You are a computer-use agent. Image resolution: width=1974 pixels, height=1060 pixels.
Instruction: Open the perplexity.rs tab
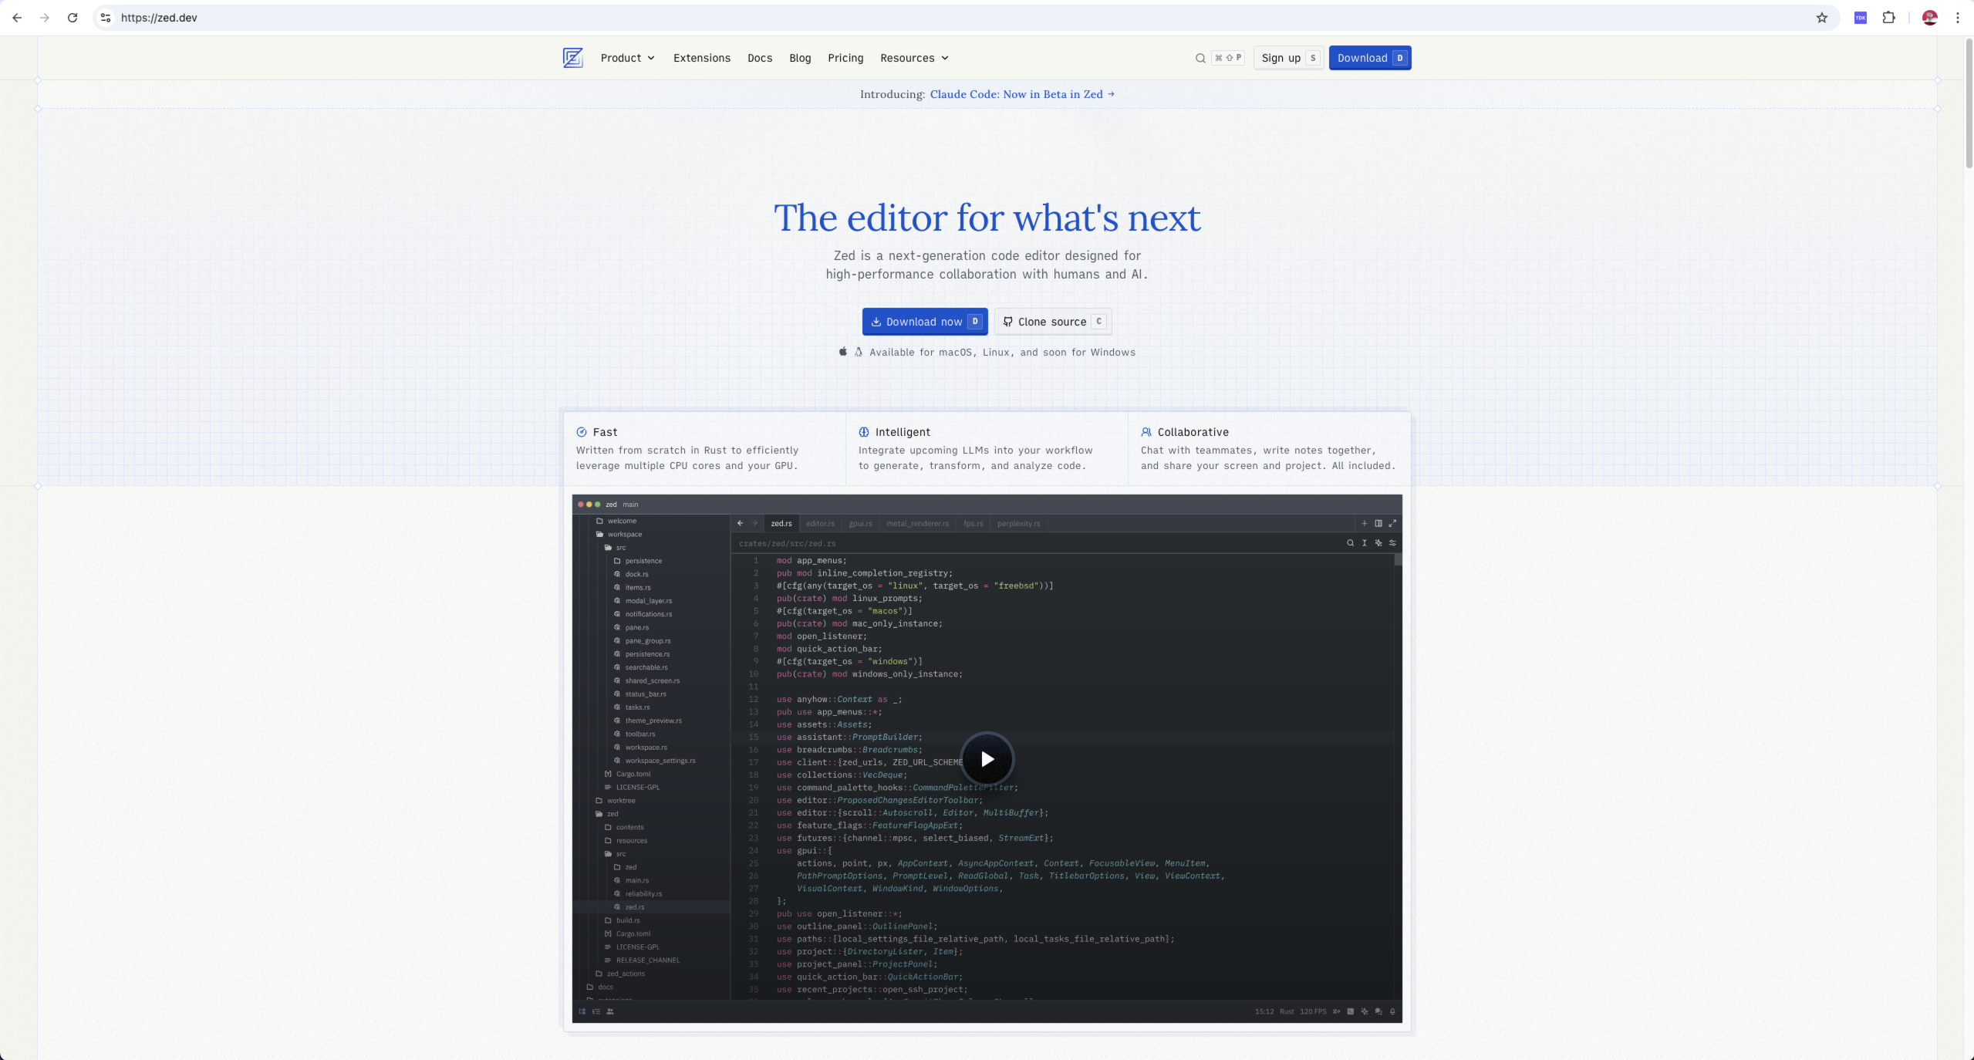pyautogui.click(x=1018, y=524)
